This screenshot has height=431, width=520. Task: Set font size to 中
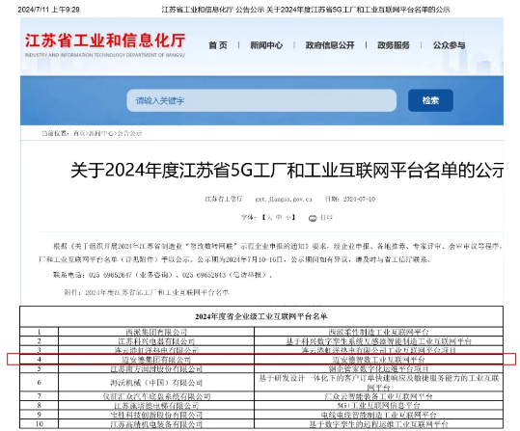[279, 218]
